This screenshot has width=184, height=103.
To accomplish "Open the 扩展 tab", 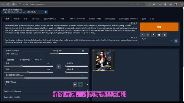I will point(152,19).
